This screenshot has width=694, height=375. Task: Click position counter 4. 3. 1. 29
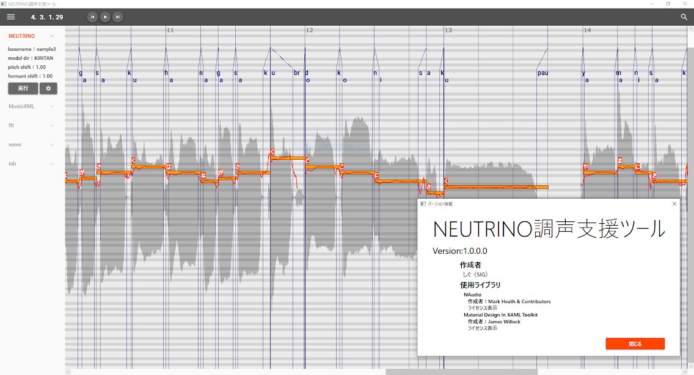click(47, 17)
